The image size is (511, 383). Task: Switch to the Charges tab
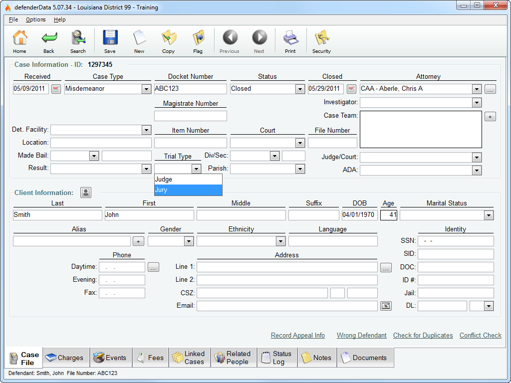click(x=66, y=358)
